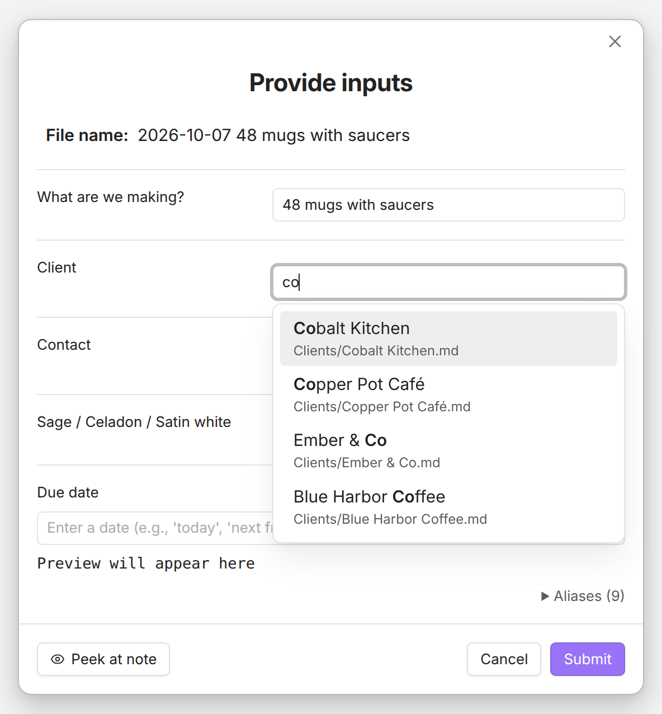The width and height of the screenshot is (662, 714).
Task: Focus the Client text field
Action: pyautogui.click(x=448, y=282)
